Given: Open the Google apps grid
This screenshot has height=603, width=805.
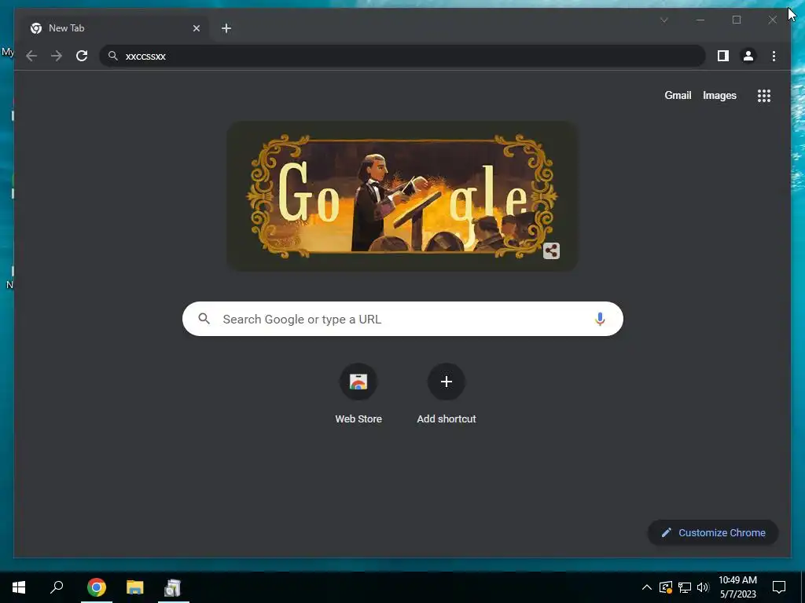Looking at the screenshot, I should point(764,95).
